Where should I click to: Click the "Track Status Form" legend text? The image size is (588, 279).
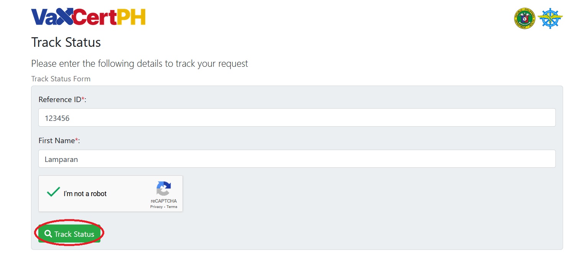point(61,79)
